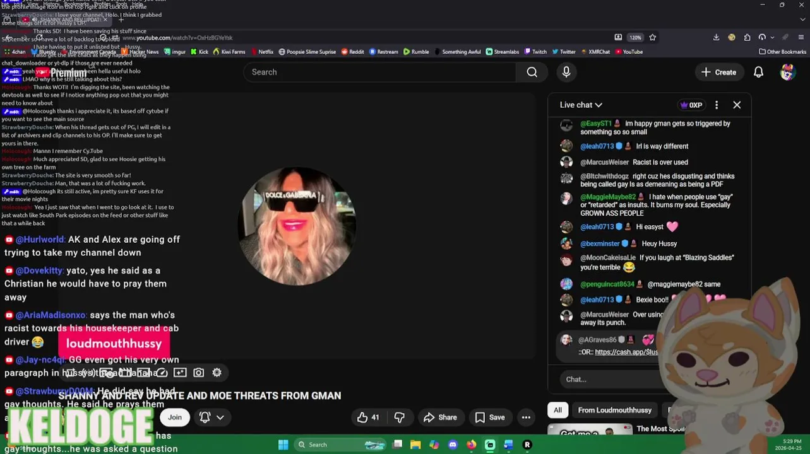Open YouTube notifications bell in header

coord(758,73)
